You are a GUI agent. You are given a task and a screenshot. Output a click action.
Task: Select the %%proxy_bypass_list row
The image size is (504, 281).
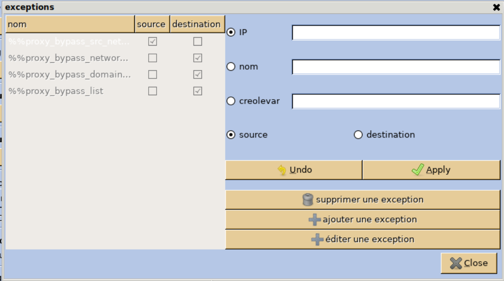56,91
